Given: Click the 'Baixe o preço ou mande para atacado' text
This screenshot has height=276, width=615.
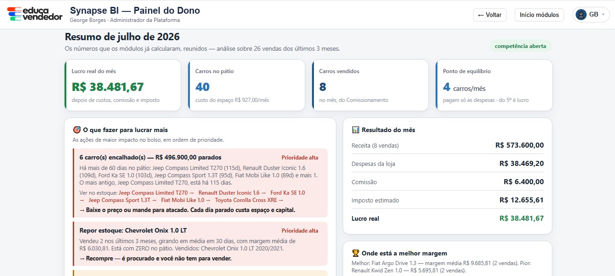Looking at the screenshot, I should pyautogui.click(x=187, y=210).
